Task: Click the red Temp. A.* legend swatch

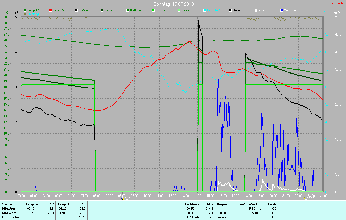Action: [x=51, y=10]
